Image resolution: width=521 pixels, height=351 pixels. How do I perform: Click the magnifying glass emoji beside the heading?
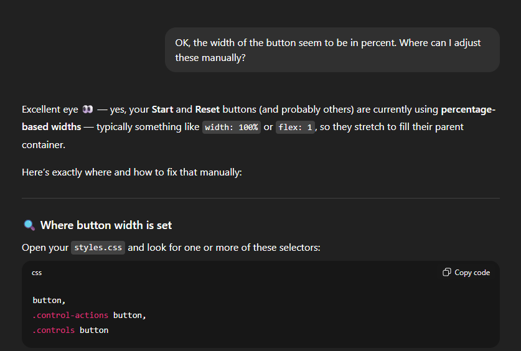click(29, 225)
